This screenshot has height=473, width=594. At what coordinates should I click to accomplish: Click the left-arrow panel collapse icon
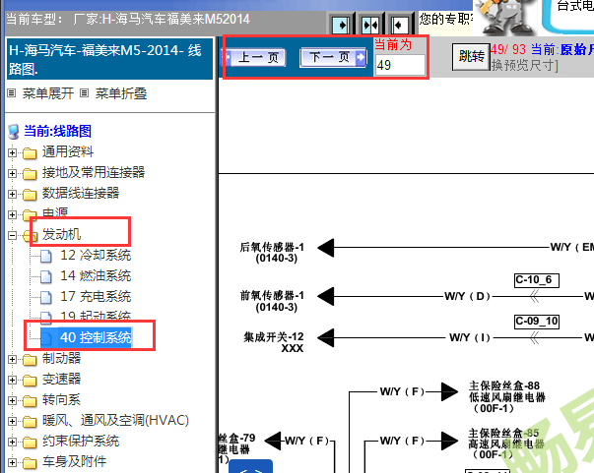point(399,26)
